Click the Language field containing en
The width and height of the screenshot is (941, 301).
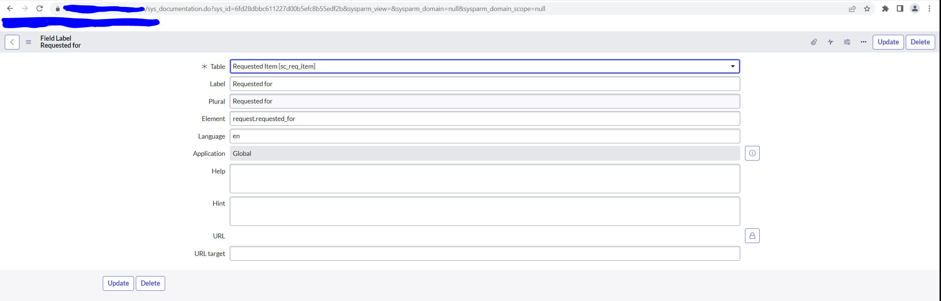coord(485,136)
